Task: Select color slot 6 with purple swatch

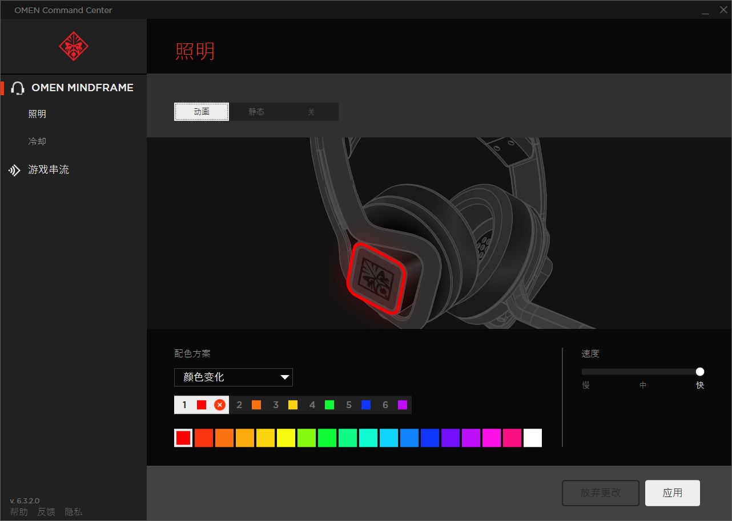Action: pyautogui.click(x=394, y=405)
